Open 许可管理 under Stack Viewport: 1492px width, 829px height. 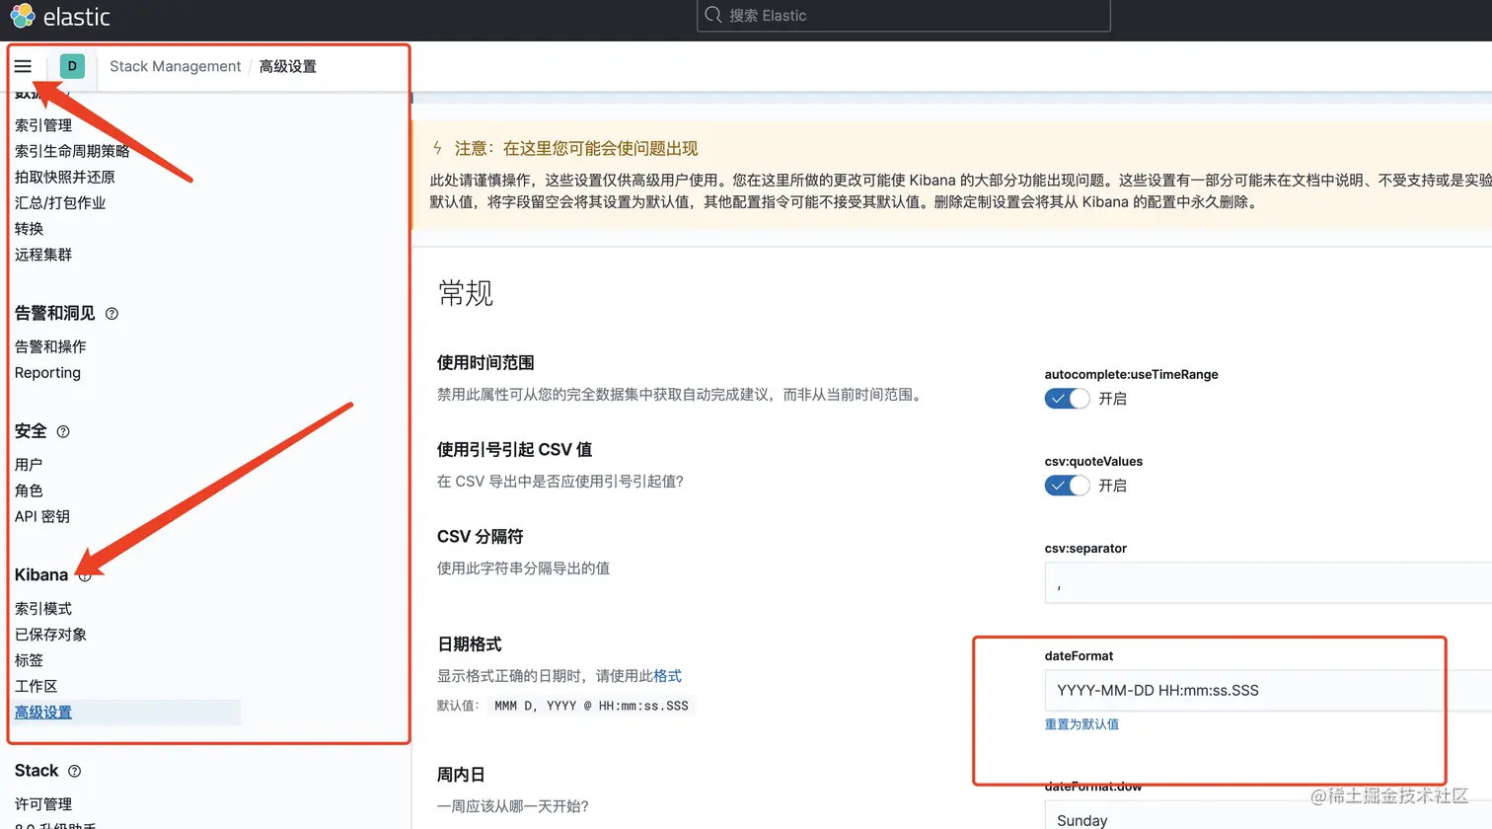click(x=43, y=804)
